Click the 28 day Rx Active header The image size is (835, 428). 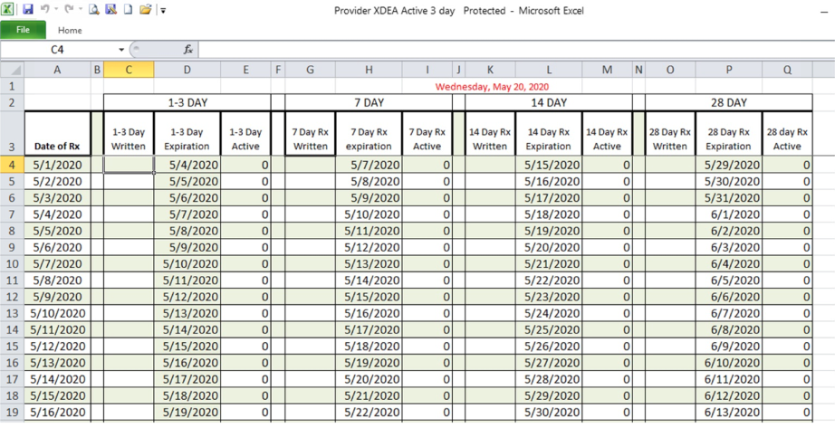click(x=787, y=134)
